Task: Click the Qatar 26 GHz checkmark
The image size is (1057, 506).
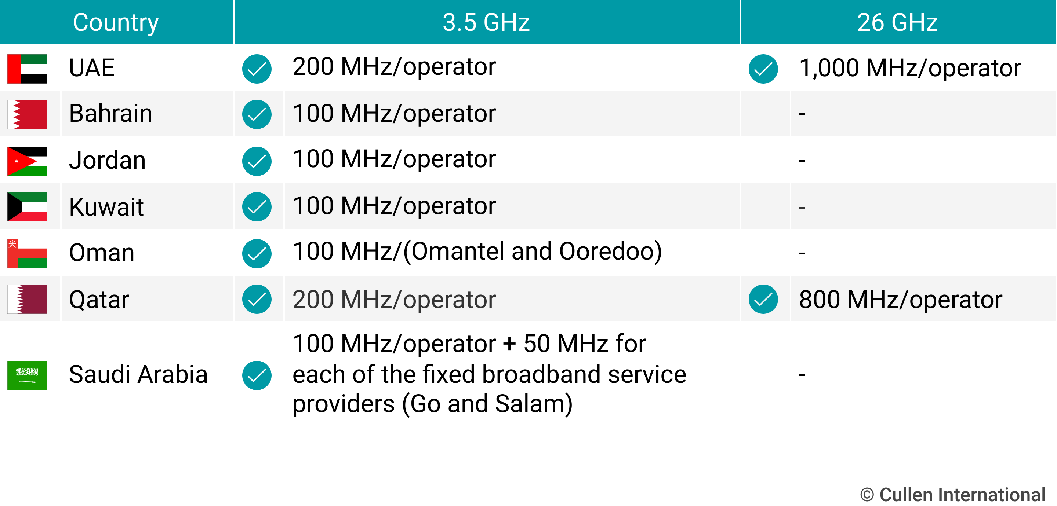Action: coord(763,298)
